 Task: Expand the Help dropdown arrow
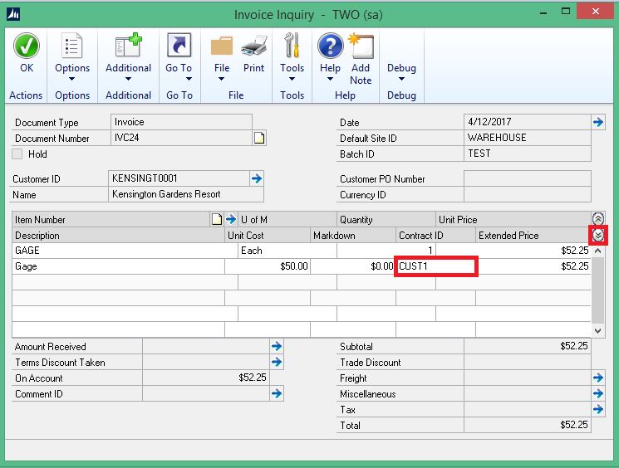click(330, 79)
